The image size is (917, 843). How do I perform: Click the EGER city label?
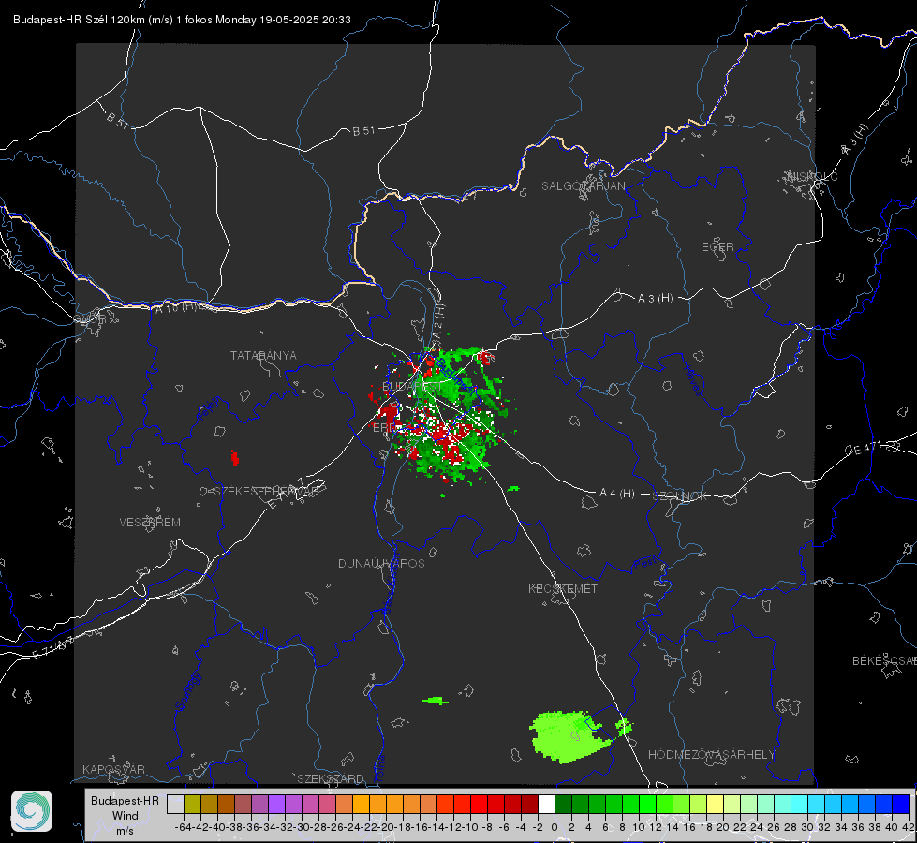click(x=717, y=247)
